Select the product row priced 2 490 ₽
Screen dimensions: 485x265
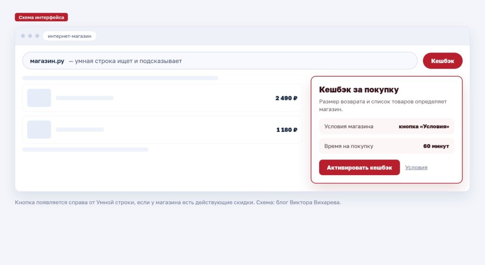162,98
